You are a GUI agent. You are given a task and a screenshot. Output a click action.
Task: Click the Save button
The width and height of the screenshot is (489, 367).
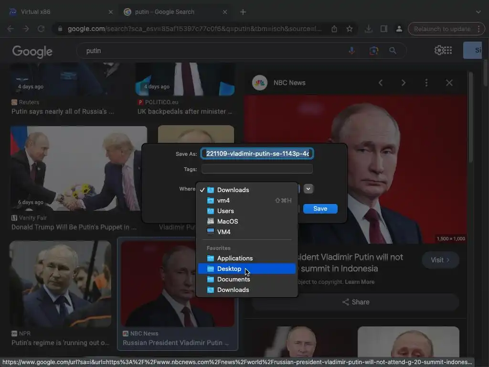coord(320,209)
